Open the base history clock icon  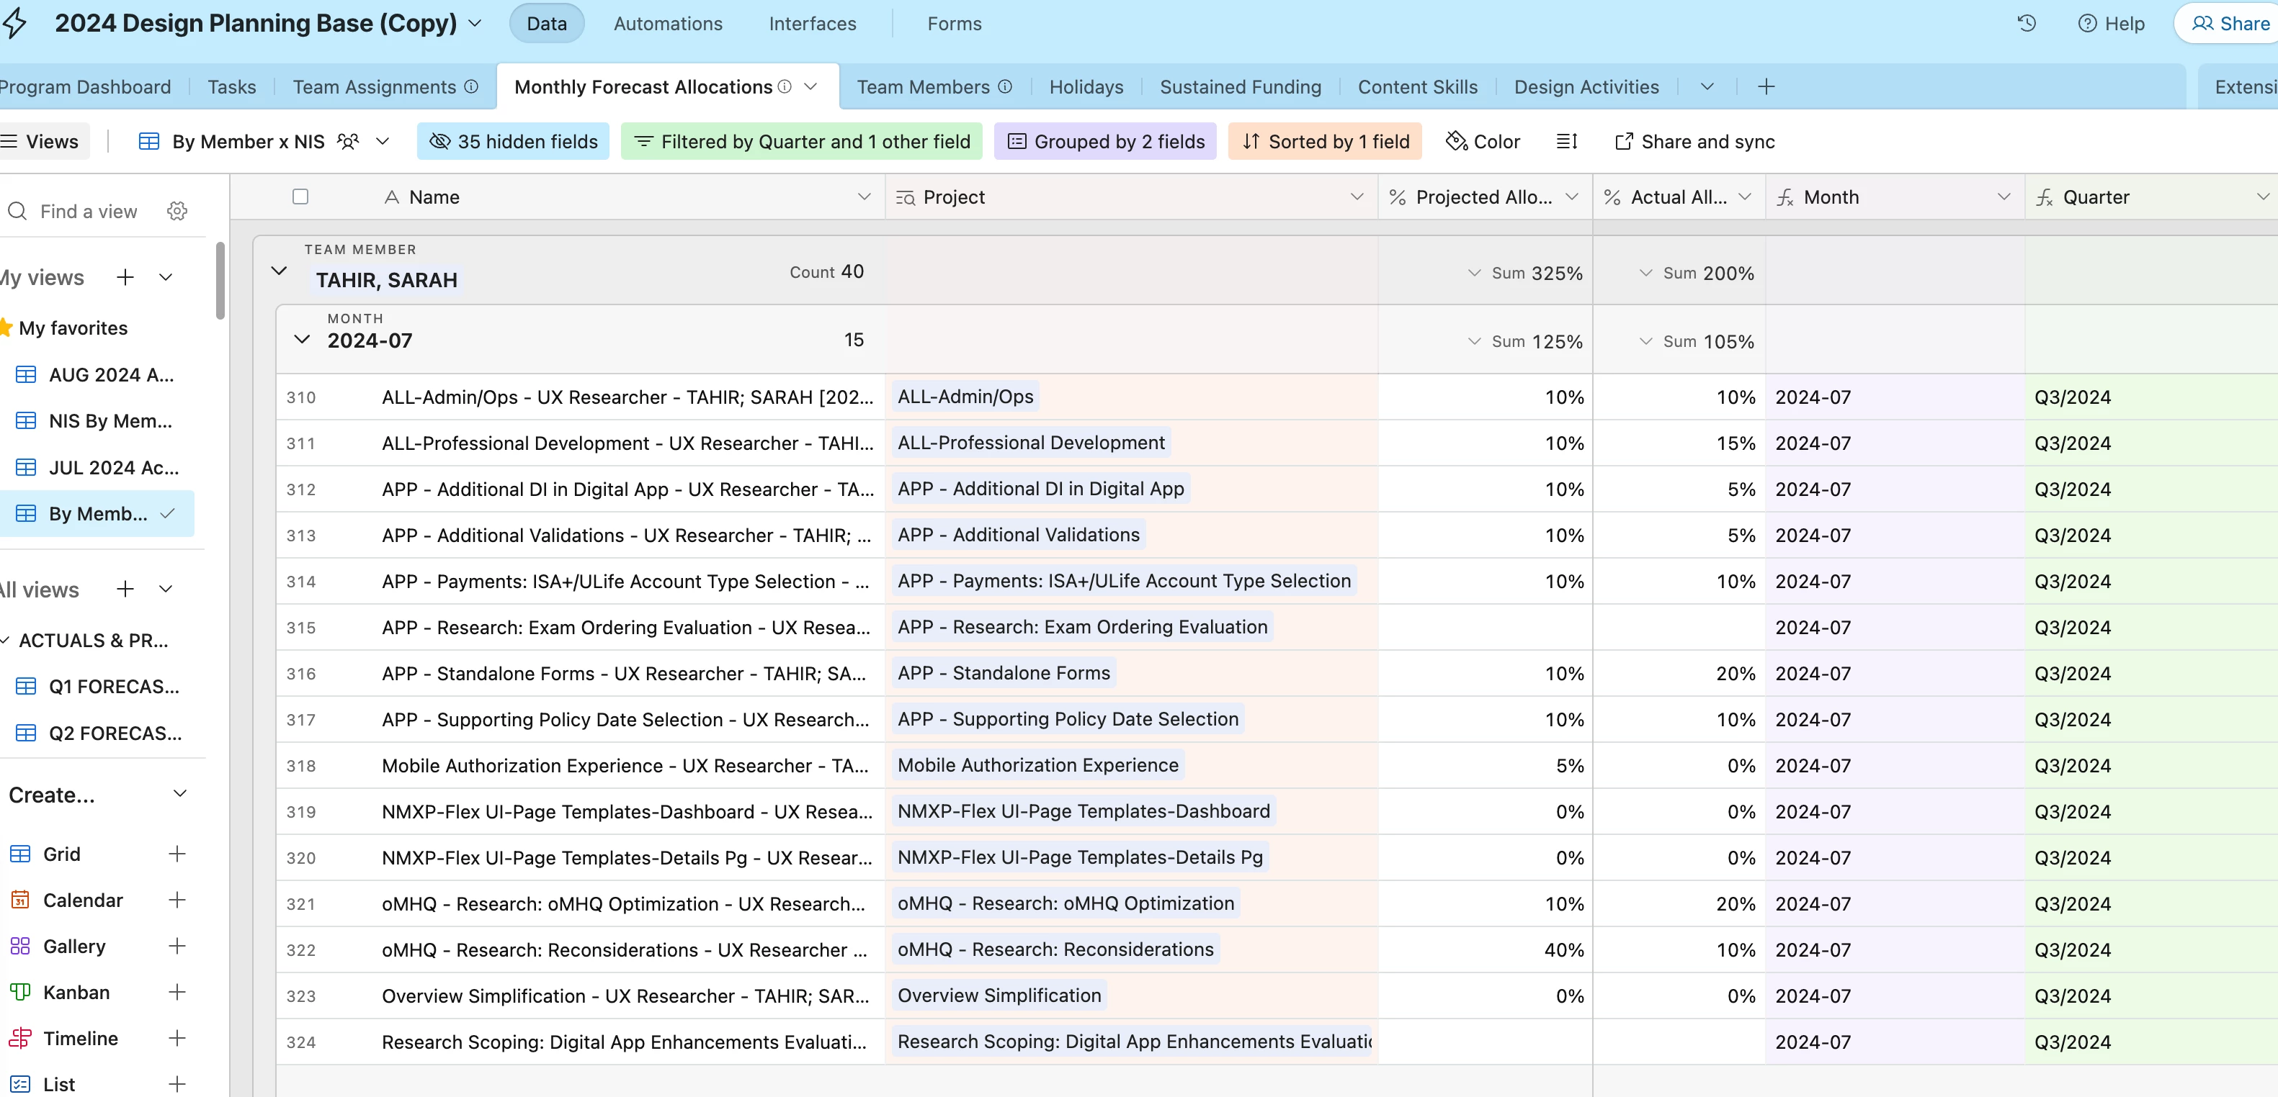click(x=2026, y=24)
